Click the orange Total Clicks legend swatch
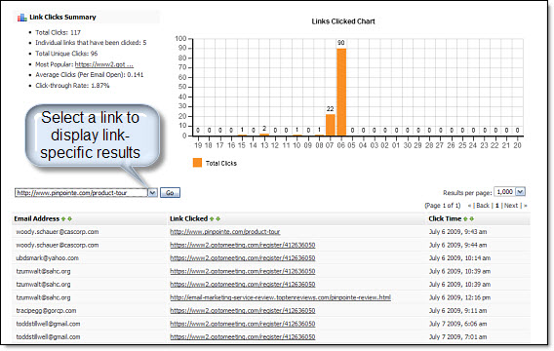The width and height of the screenshot is (554, 351). [x=197, y=163]
